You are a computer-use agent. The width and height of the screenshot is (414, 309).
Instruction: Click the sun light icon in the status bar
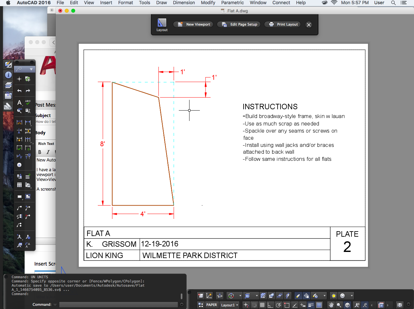334,296
